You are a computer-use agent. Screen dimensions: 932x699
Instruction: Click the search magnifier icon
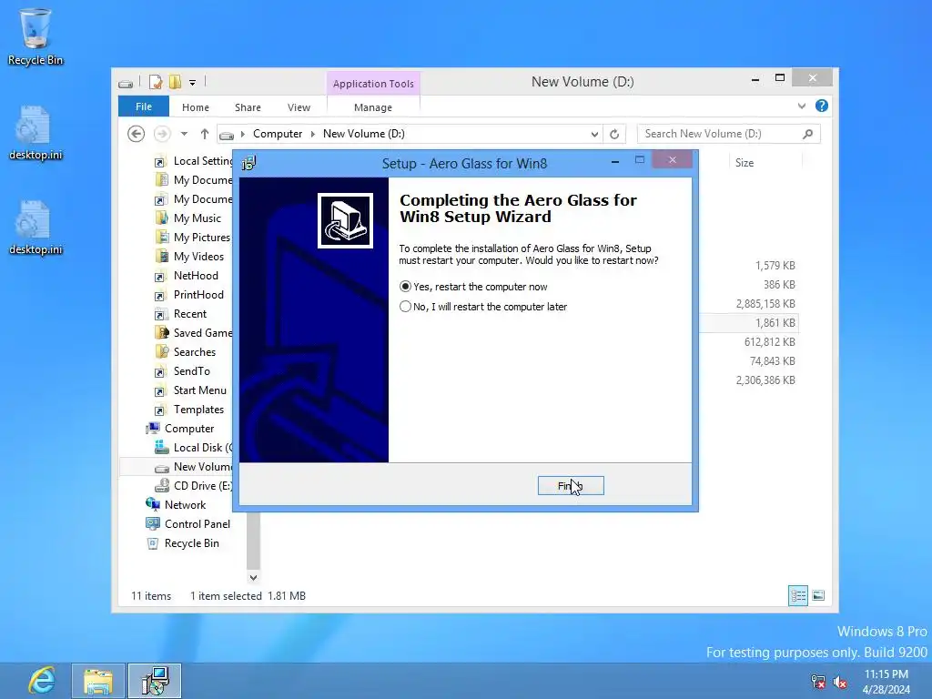(808, 134)
